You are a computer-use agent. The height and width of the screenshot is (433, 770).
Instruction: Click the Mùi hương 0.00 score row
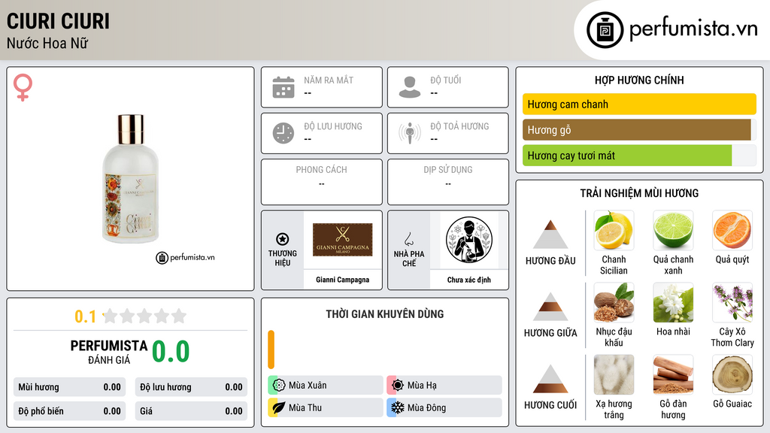pyautogui.click(x=69, y=387)
